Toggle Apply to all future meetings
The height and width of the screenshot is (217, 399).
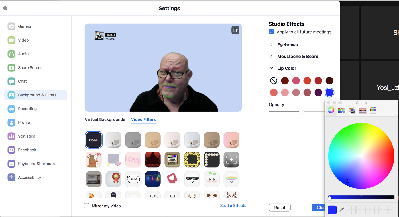tap(272, 32)
